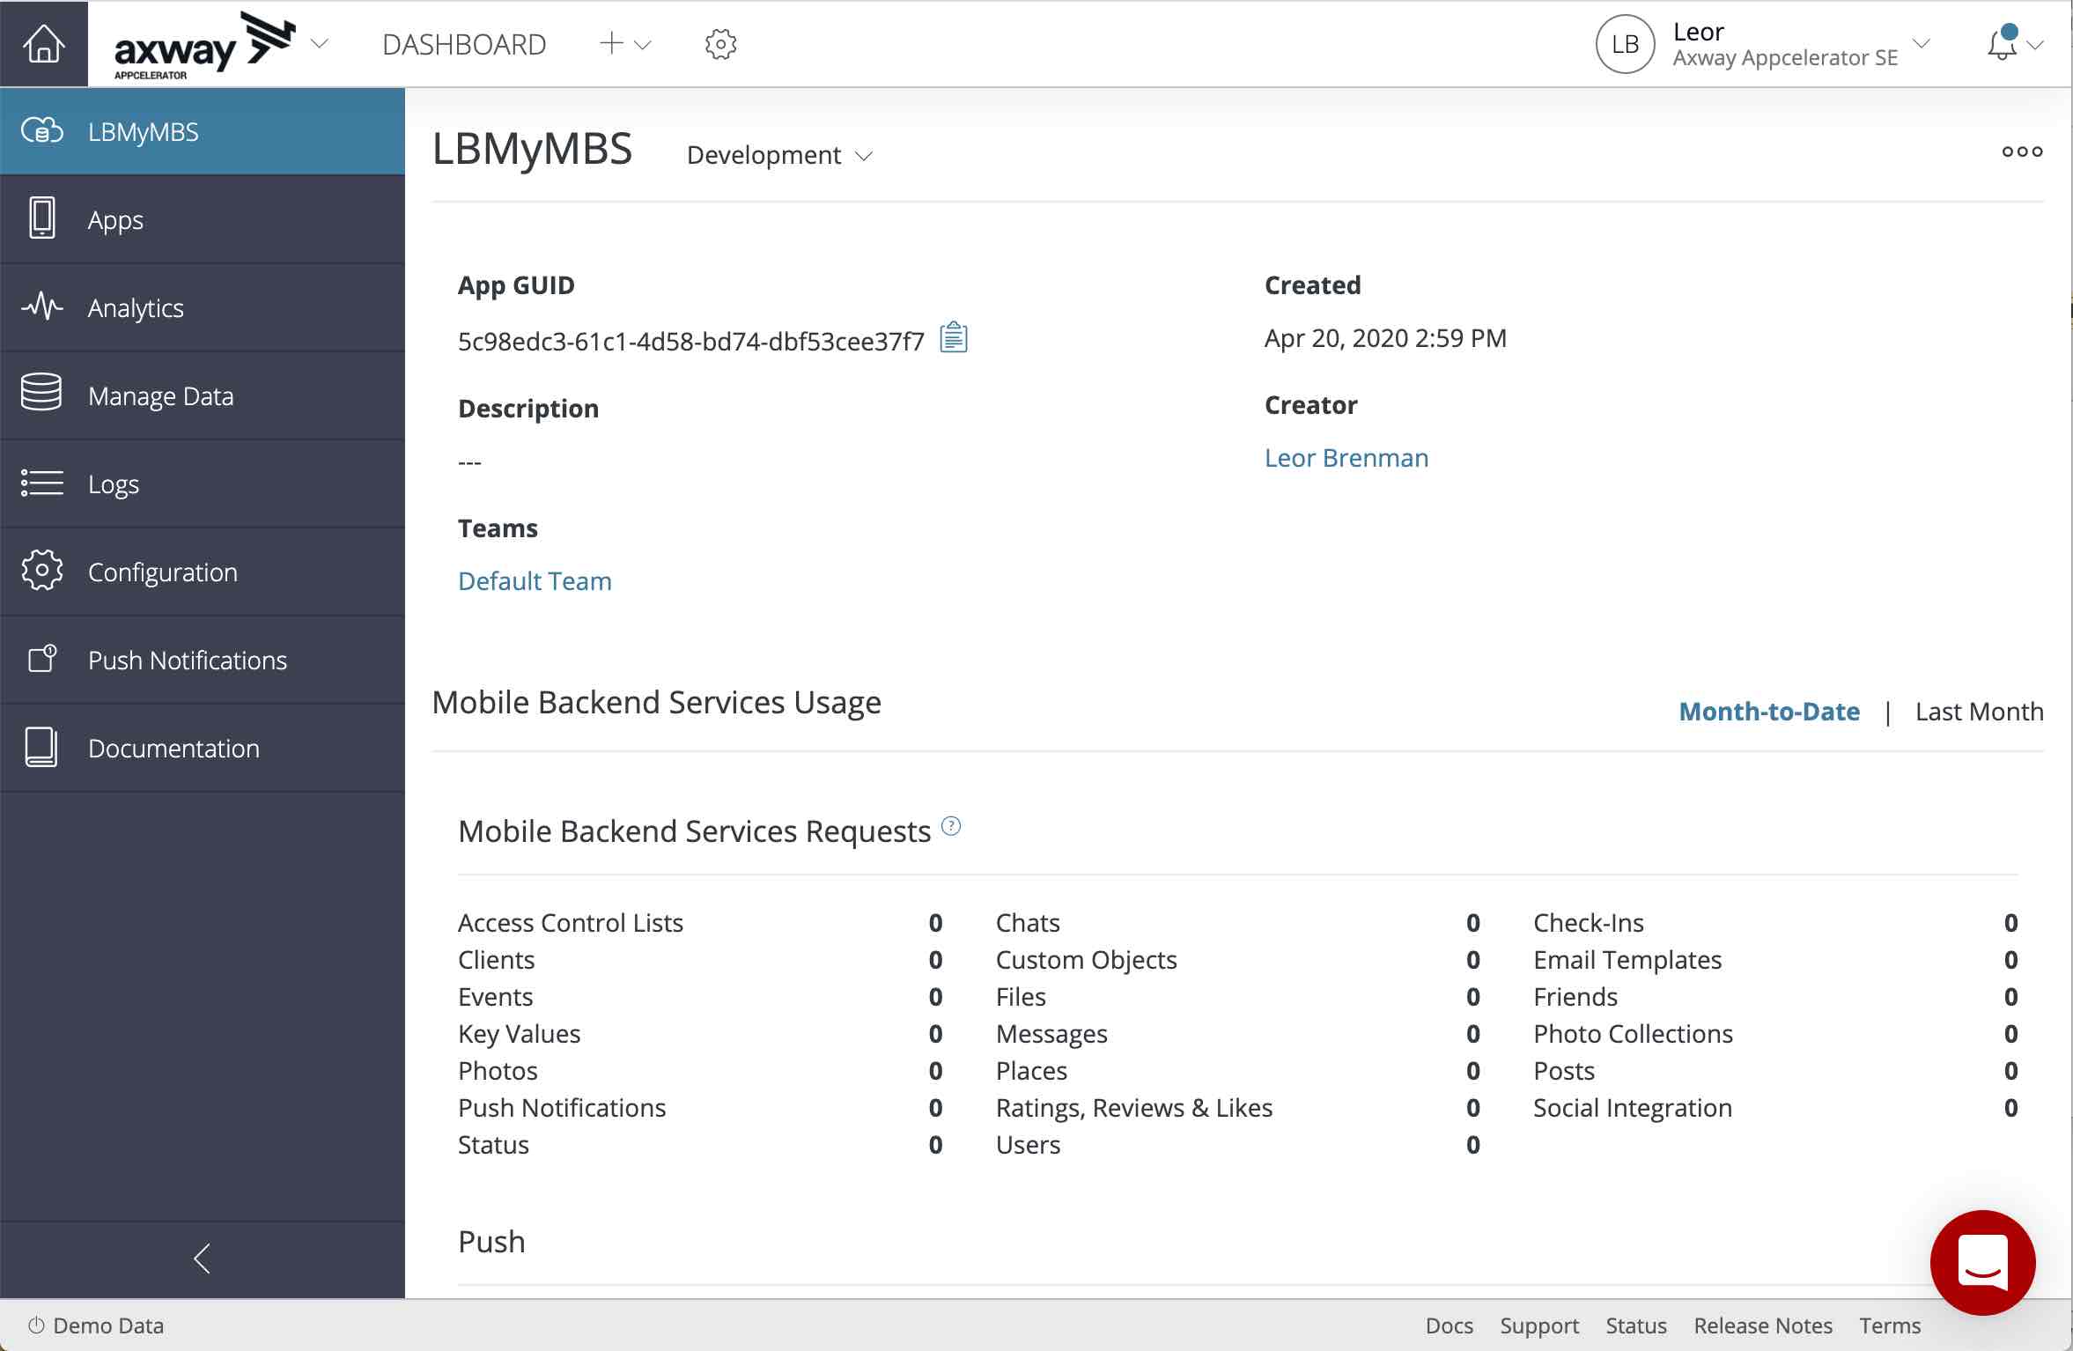Copy the App GUID via the clipboard icon
This screenshot has width=2073, height=1351.
pos(954,337)
